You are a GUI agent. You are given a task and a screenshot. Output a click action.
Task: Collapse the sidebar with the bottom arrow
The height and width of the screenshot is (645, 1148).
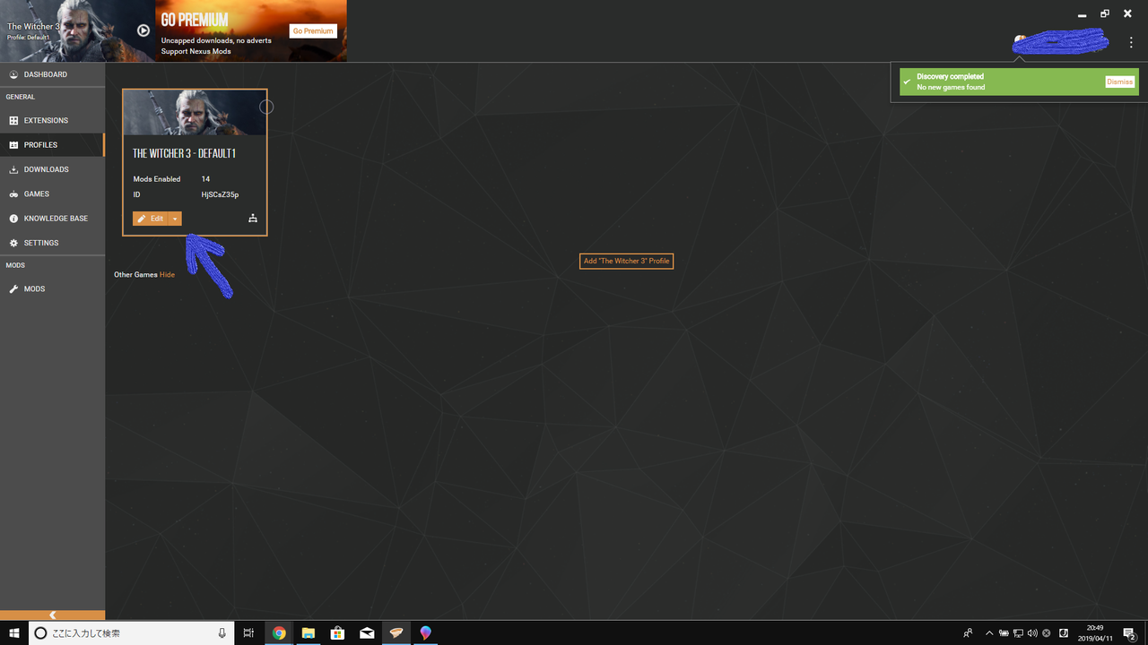pos(52,615)
